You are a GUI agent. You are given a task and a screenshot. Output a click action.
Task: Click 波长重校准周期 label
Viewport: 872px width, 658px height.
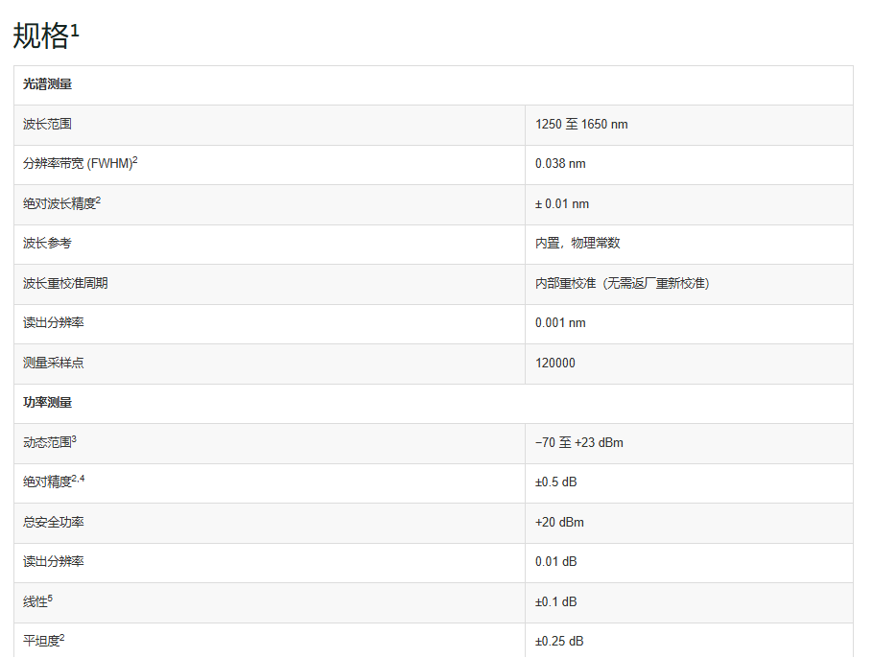(65, 283)
